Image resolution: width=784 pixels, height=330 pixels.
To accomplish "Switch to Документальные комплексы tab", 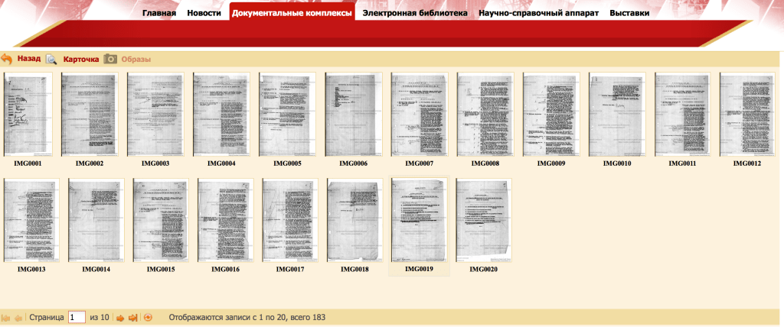I will [292, 13].
